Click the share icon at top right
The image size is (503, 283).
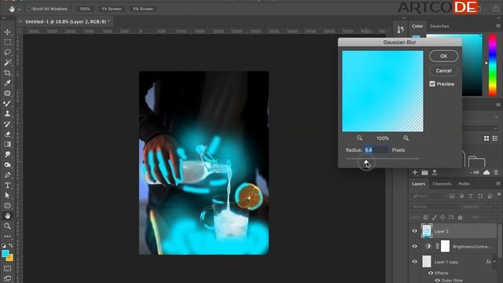point(495,9)
